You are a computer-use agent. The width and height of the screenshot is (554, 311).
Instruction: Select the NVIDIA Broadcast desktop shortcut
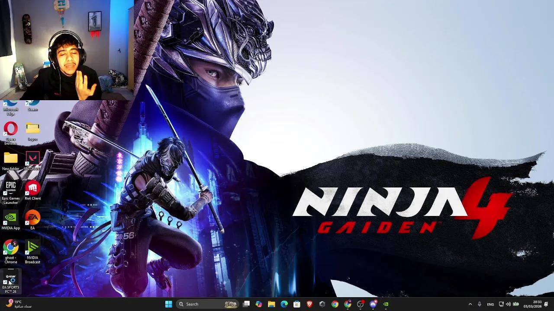click(x=32, y=252)
